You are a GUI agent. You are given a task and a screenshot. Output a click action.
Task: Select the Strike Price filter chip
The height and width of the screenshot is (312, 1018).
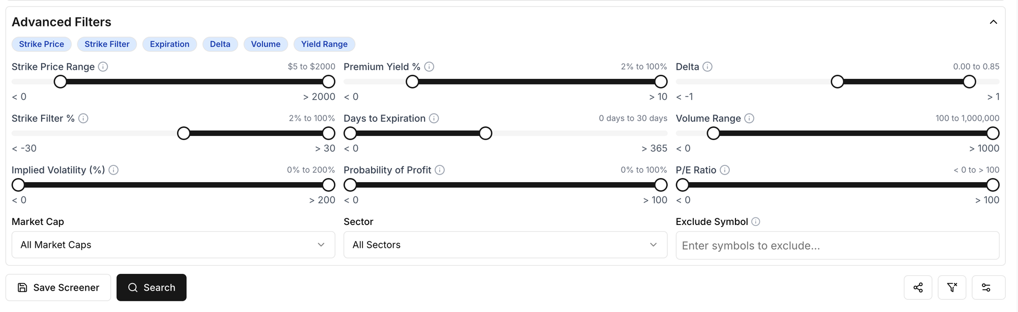[x=42, y=44]
